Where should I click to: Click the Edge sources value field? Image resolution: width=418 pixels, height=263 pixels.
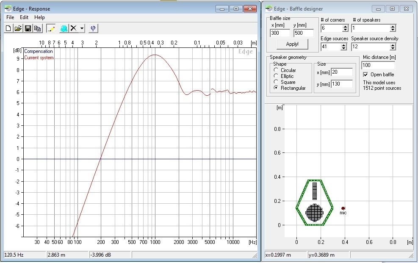[x=331, y=47]
